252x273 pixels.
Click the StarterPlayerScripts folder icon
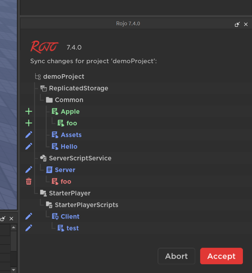click(x=49, y=205)
